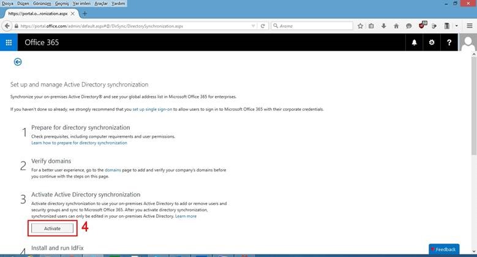Click the Activate button

coord(52,228)
